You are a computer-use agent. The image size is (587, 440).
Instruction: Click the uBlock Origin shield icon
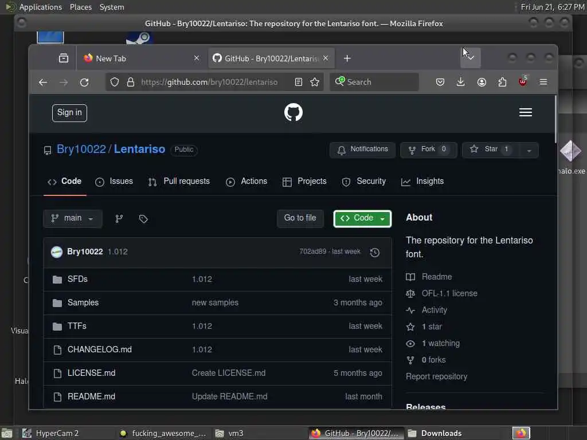click(x=523, y=81)
